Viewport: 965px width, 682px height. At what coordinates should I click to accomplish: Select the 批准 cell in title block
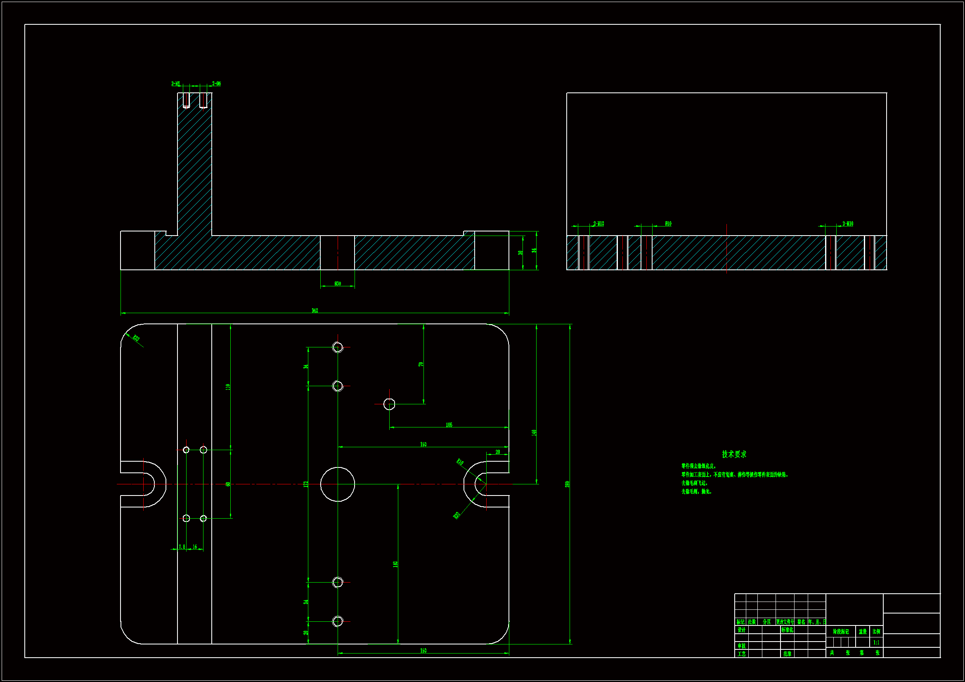tap(787, 654)
